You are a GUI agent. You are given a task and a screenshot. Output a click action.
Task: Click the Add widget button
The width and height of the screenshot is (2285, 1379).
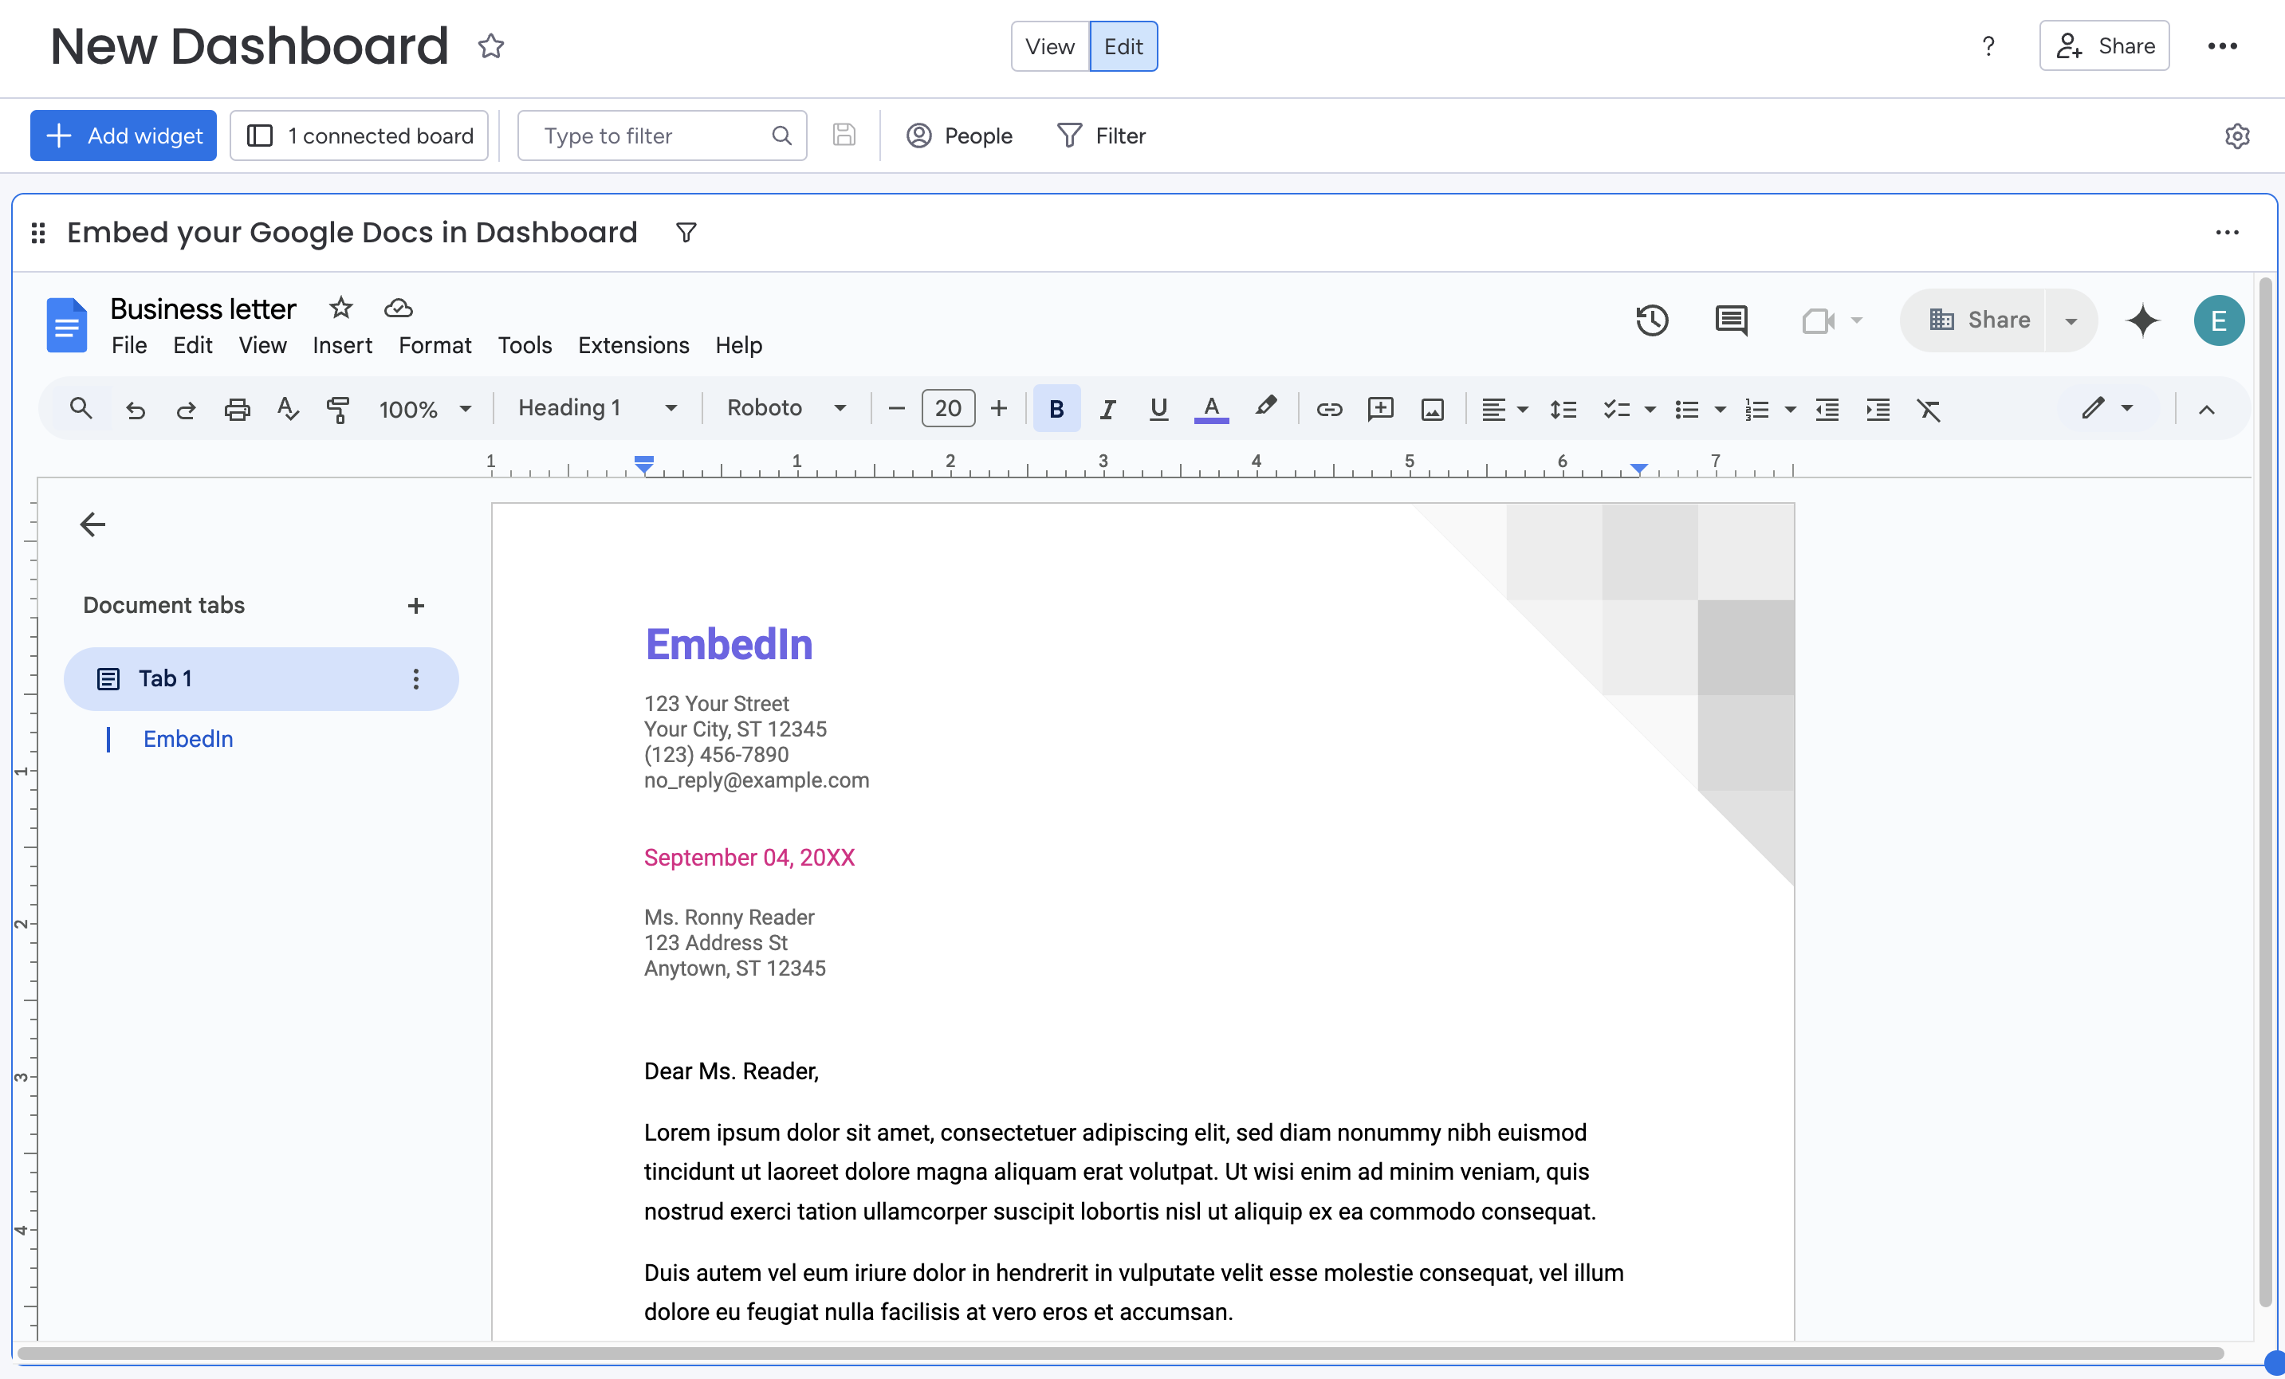coord(124,136)
